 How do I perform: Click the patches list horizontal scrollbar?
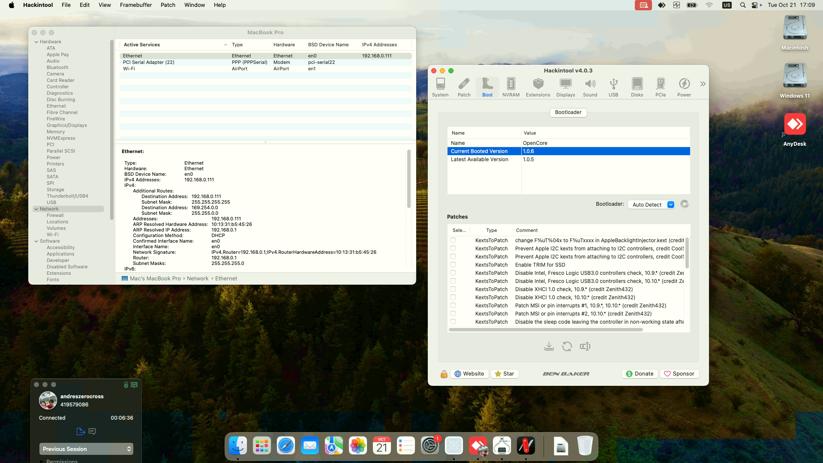pyautogui.click(x=546, y=330)
